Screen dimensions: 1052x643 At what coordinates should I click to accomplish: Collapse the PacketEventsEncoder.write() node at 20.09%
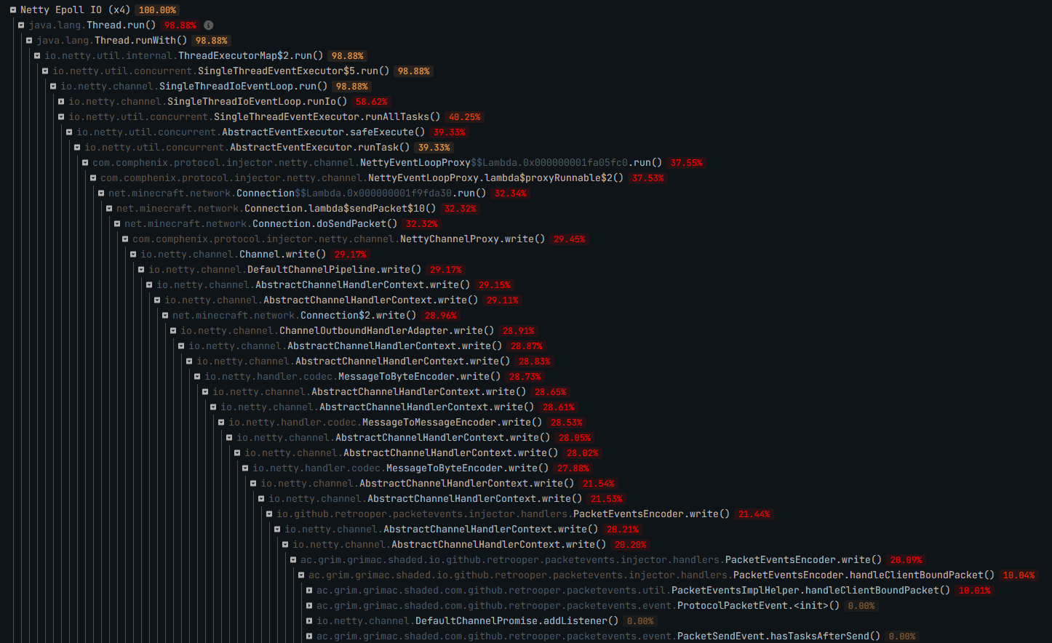(x=293, y=560)
